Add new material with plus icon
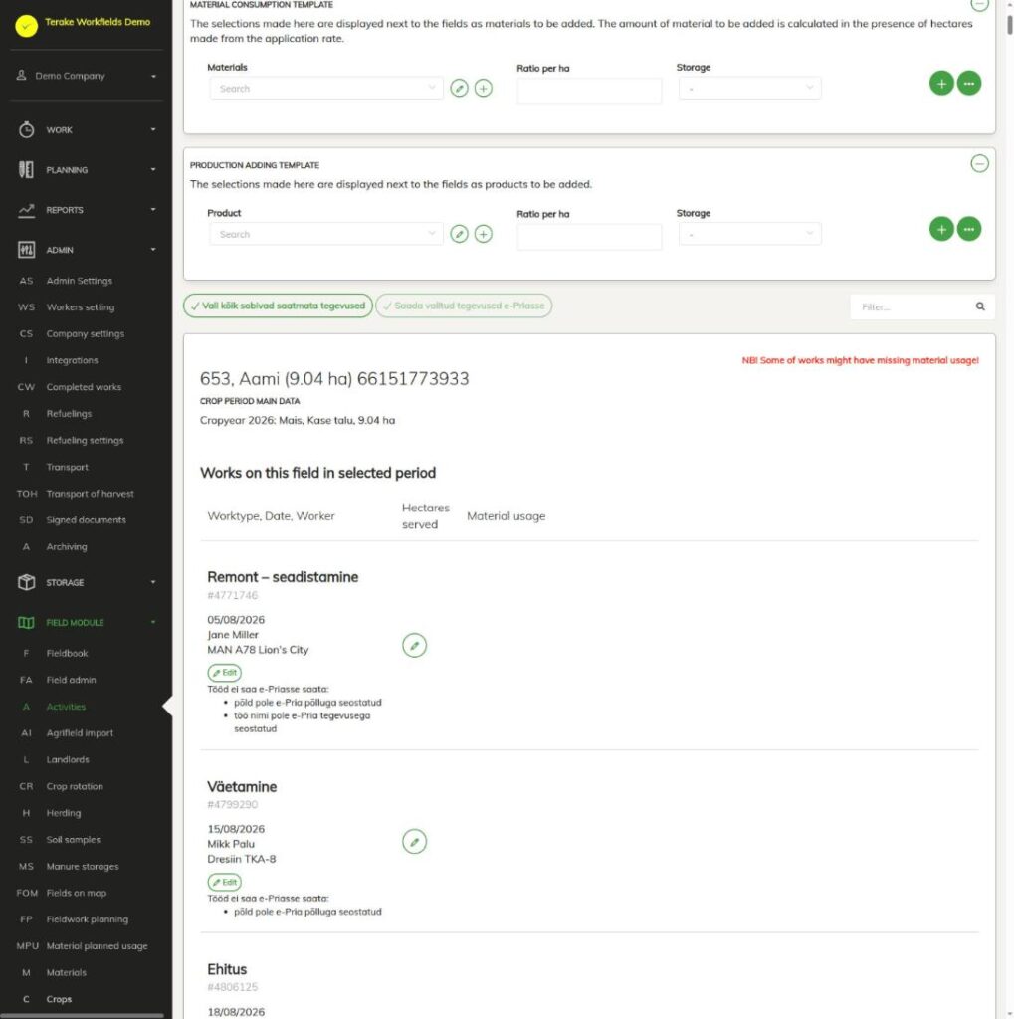1014x1019 pixels. [483, 88]
